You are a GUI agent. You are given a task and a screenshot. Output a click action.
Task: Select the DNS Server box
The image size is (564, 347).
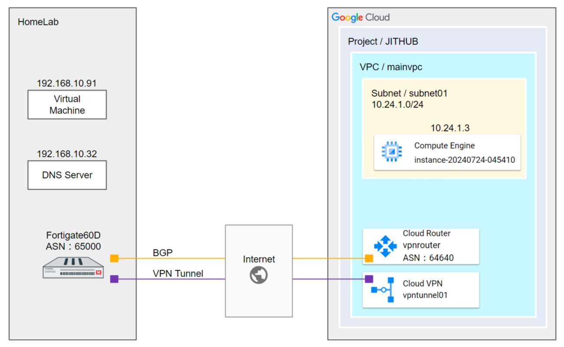click(x=67, y=175)
